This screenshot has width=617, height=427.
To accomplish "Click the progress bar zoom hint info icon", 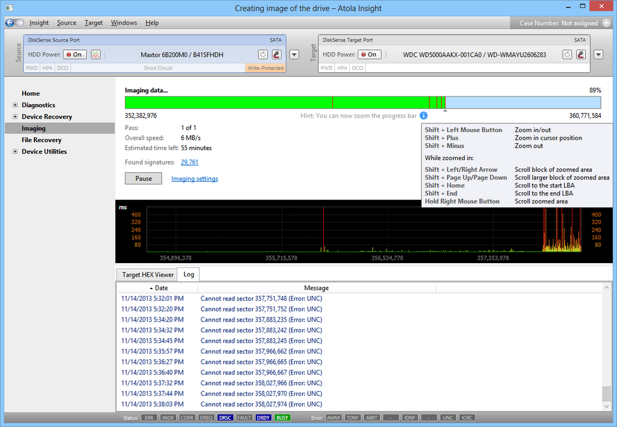I will tap(423, 116).
